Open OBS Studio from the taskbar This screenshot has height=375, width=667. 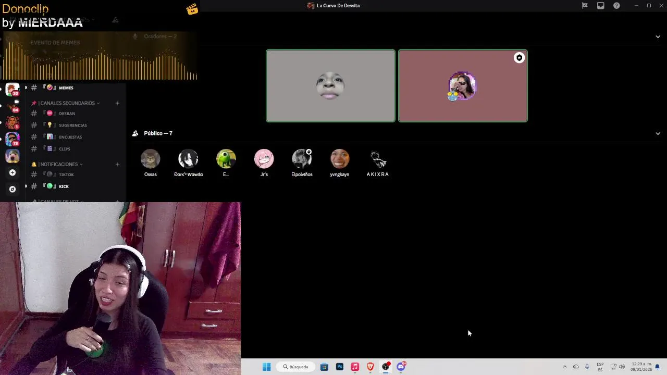tap(386, 367)
